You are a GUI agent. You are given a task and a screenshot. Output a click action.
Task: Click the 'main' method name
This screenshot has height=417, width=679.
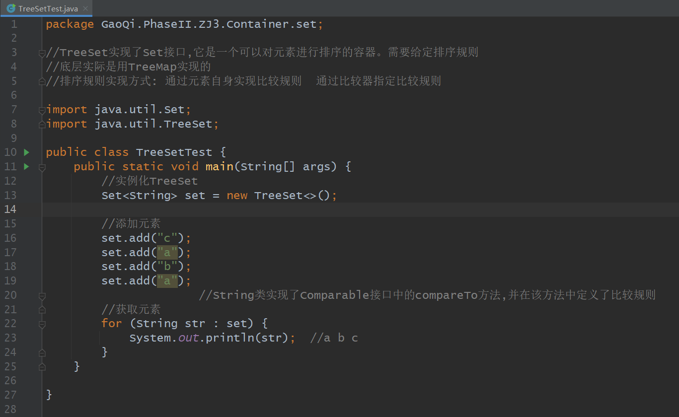point(219,167)
